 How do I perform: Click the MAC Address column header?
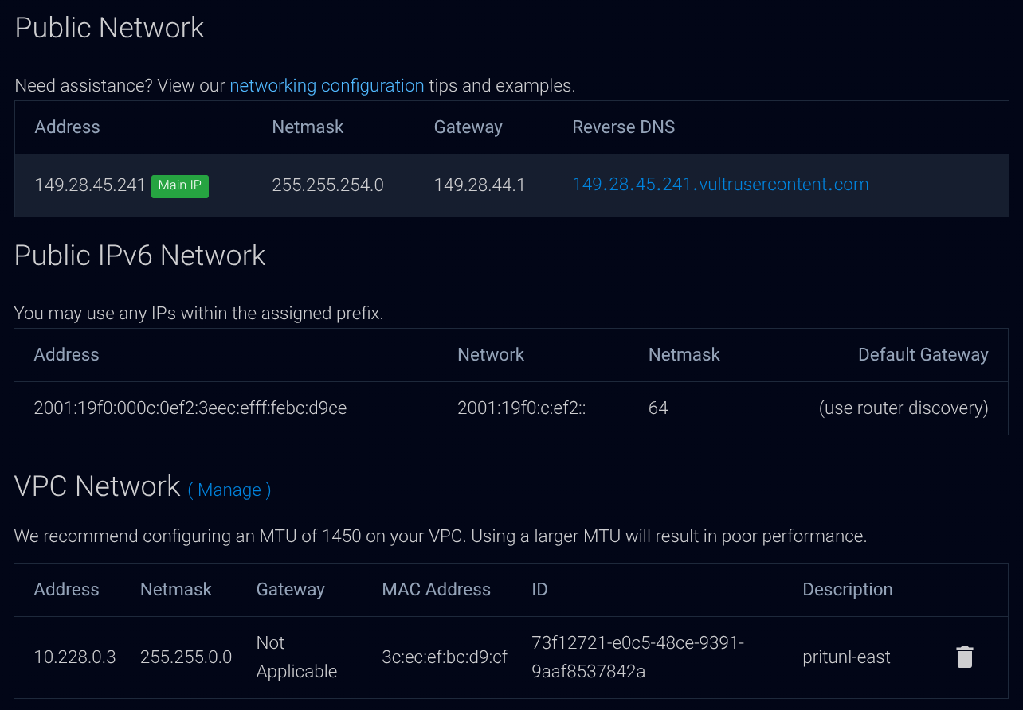[x=436, y=590]
